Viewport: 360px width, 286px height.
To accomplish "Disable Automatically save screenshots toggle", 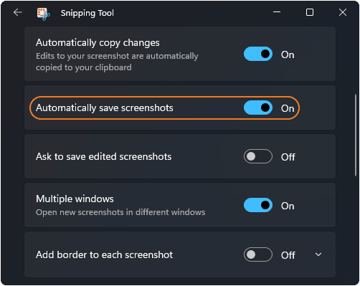I will pyautogui.click(x=258, y=108).
